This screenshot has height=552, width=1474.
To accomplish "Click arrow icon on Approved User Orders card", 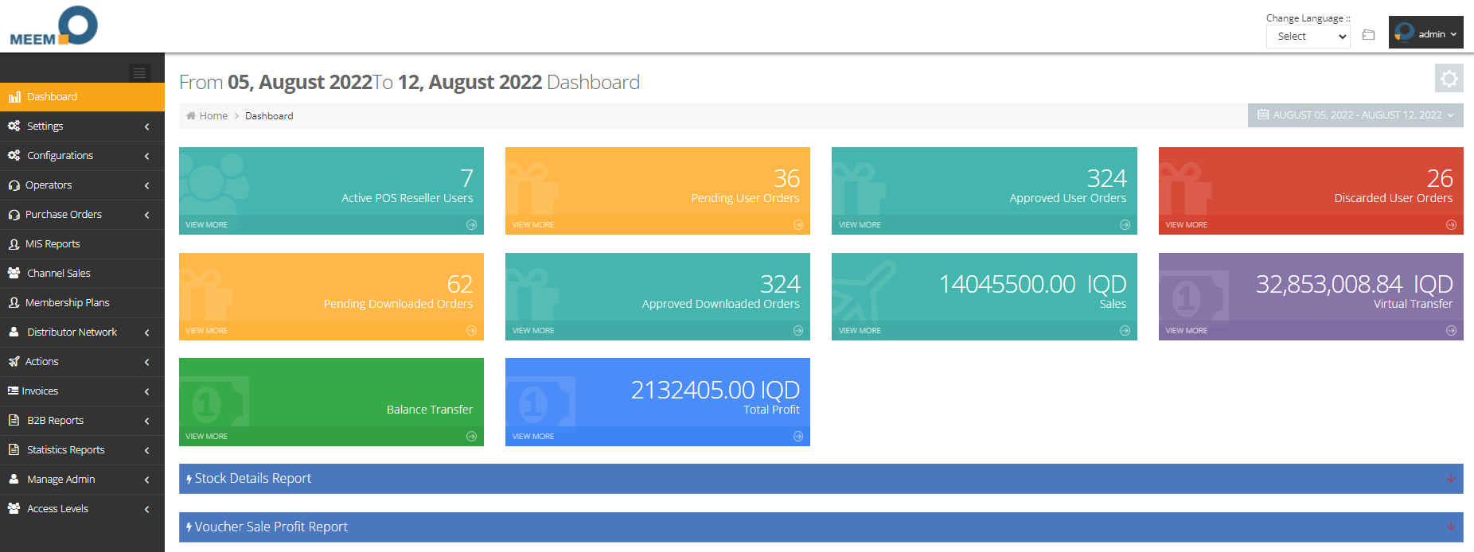I will 1125,225.
